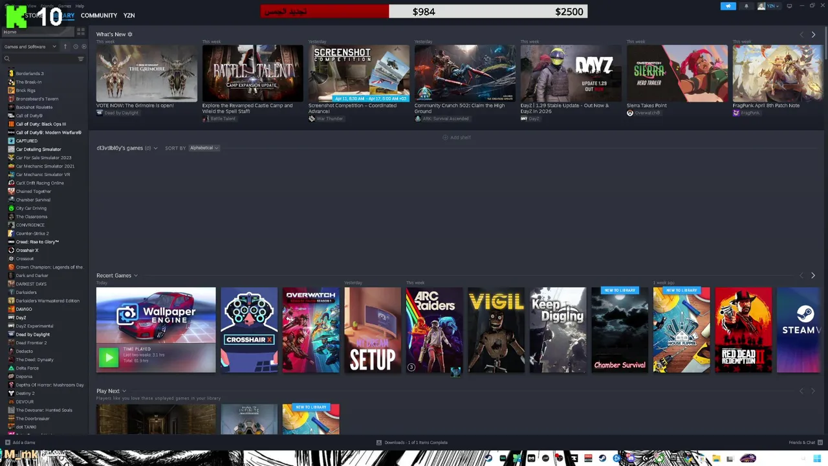
Task: Select Call of Duty: Black Ops III
Action: coord(41,124)
